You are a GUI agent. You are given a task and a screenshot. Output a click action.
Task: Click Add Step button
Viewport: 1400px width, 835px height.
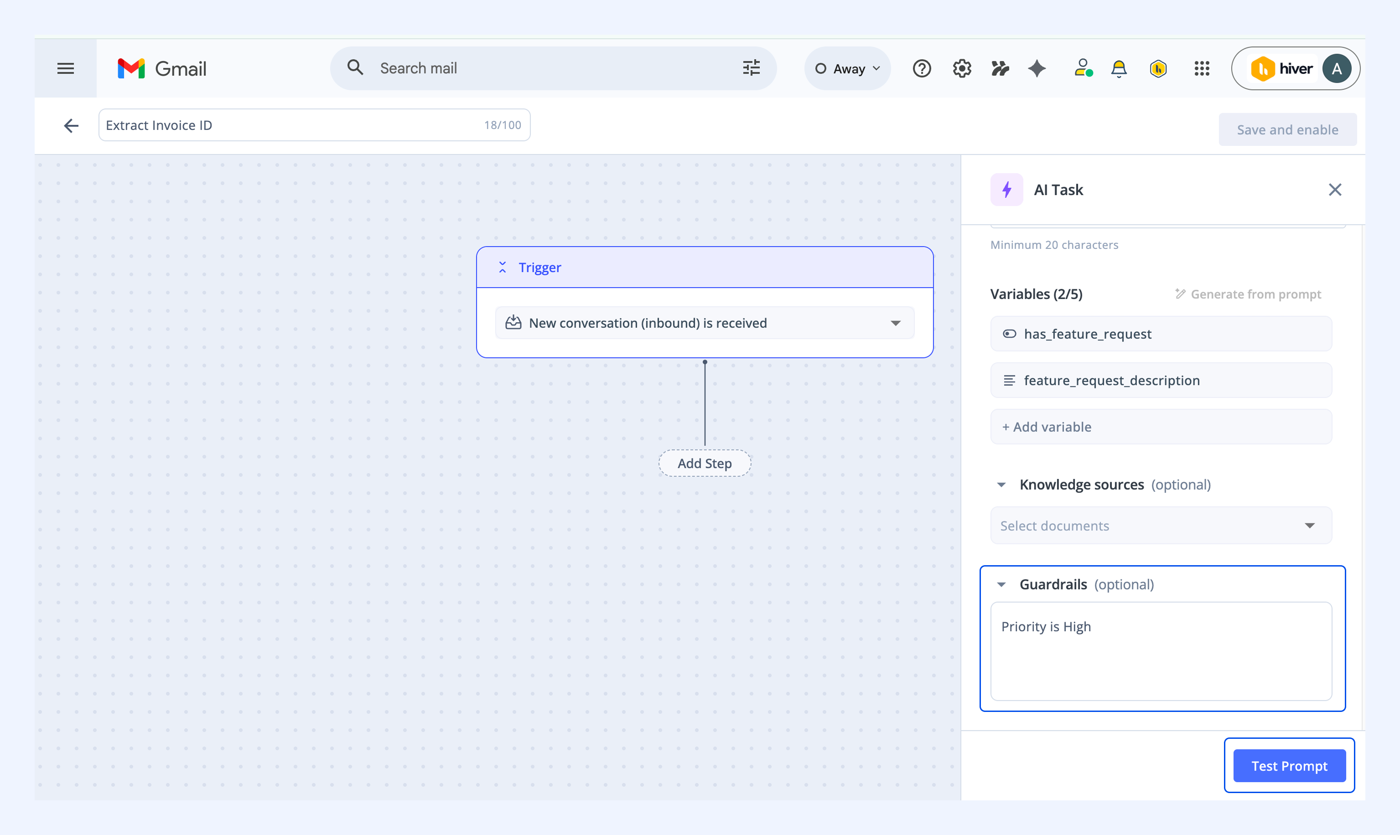(705, 463)
